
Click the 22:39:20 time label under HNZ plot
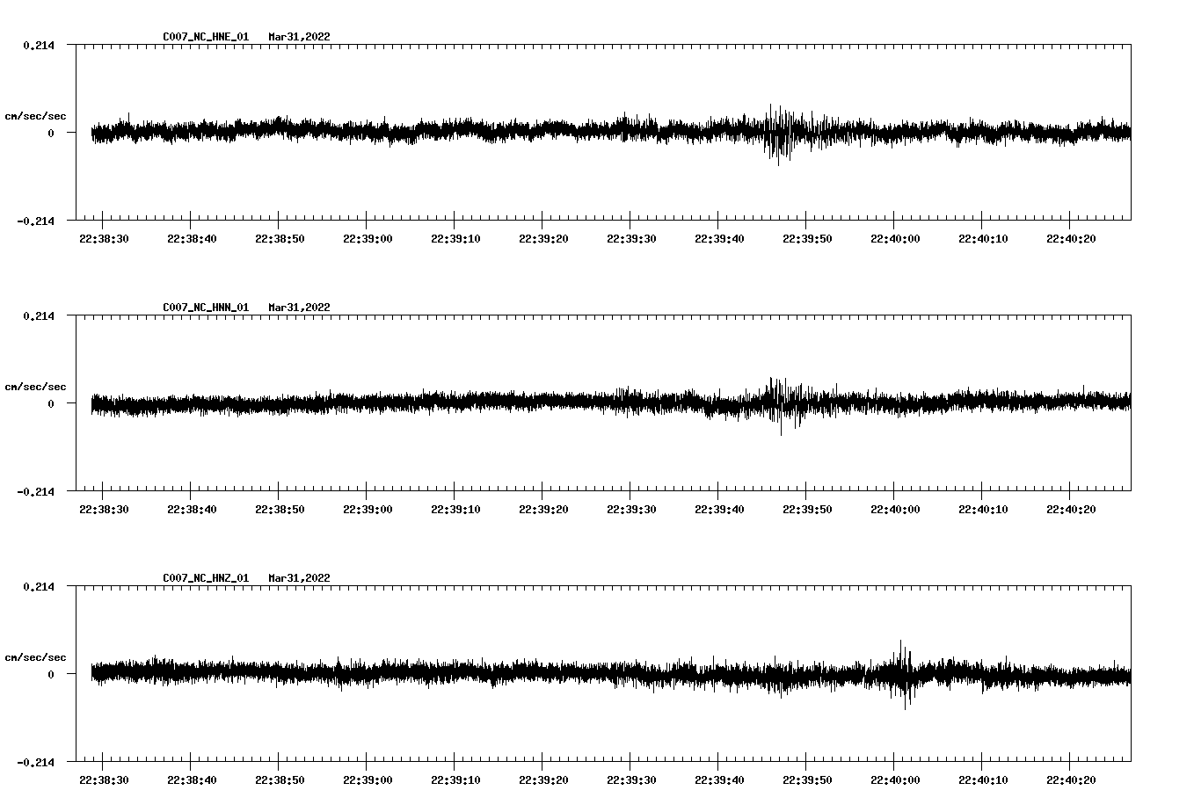click(543, 780)
